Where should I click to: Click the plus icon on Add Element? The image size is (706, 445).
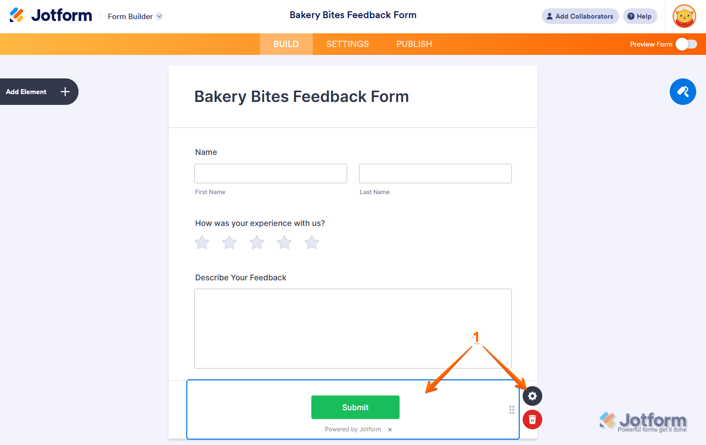click(65, 92)
